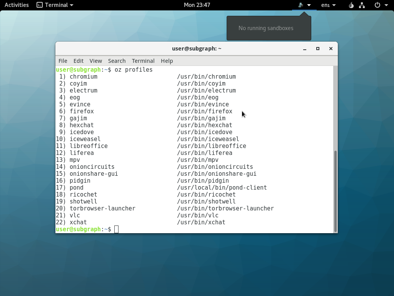The width and height of the screenshot is (394, 296).
Task: Click the path /usr/bin/ricochet
Action: click(207, 195)
